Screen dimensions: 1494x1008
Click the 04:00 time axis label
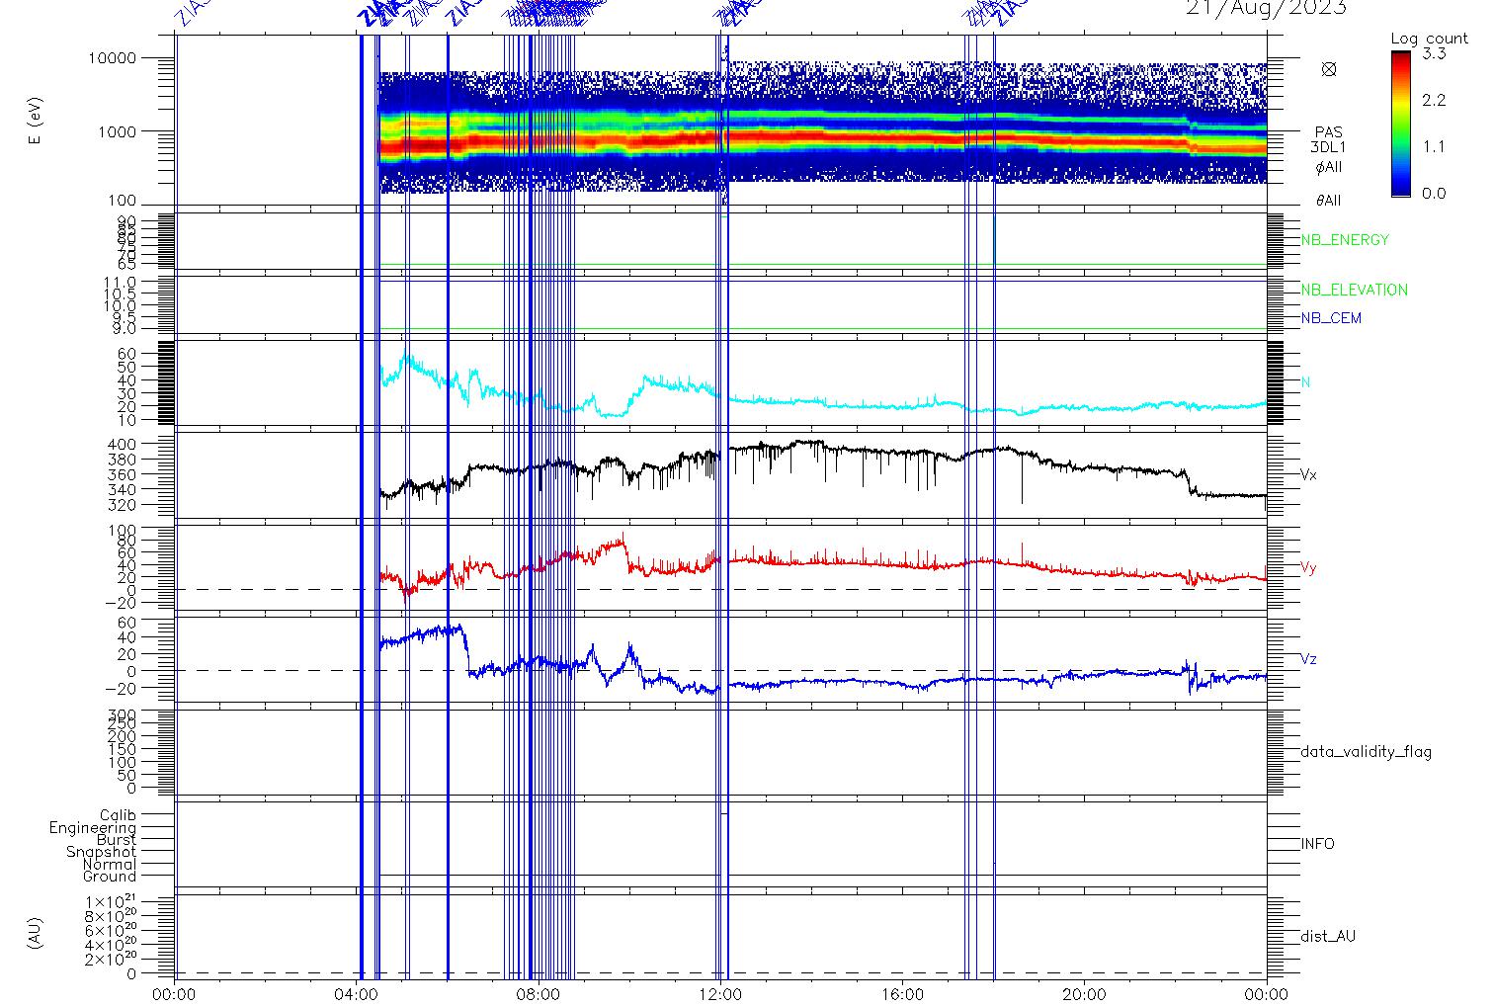357,994
